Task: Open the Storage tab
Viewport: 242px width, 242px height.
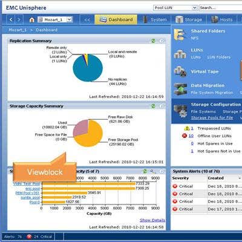Action: (x=189, y=19)
